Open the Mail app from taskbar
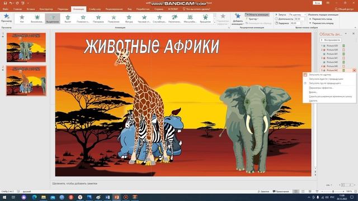 (x=53, y=197)
